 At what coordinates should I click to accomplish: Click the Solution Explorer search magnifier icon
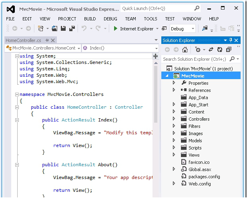[x=232, y=59]
